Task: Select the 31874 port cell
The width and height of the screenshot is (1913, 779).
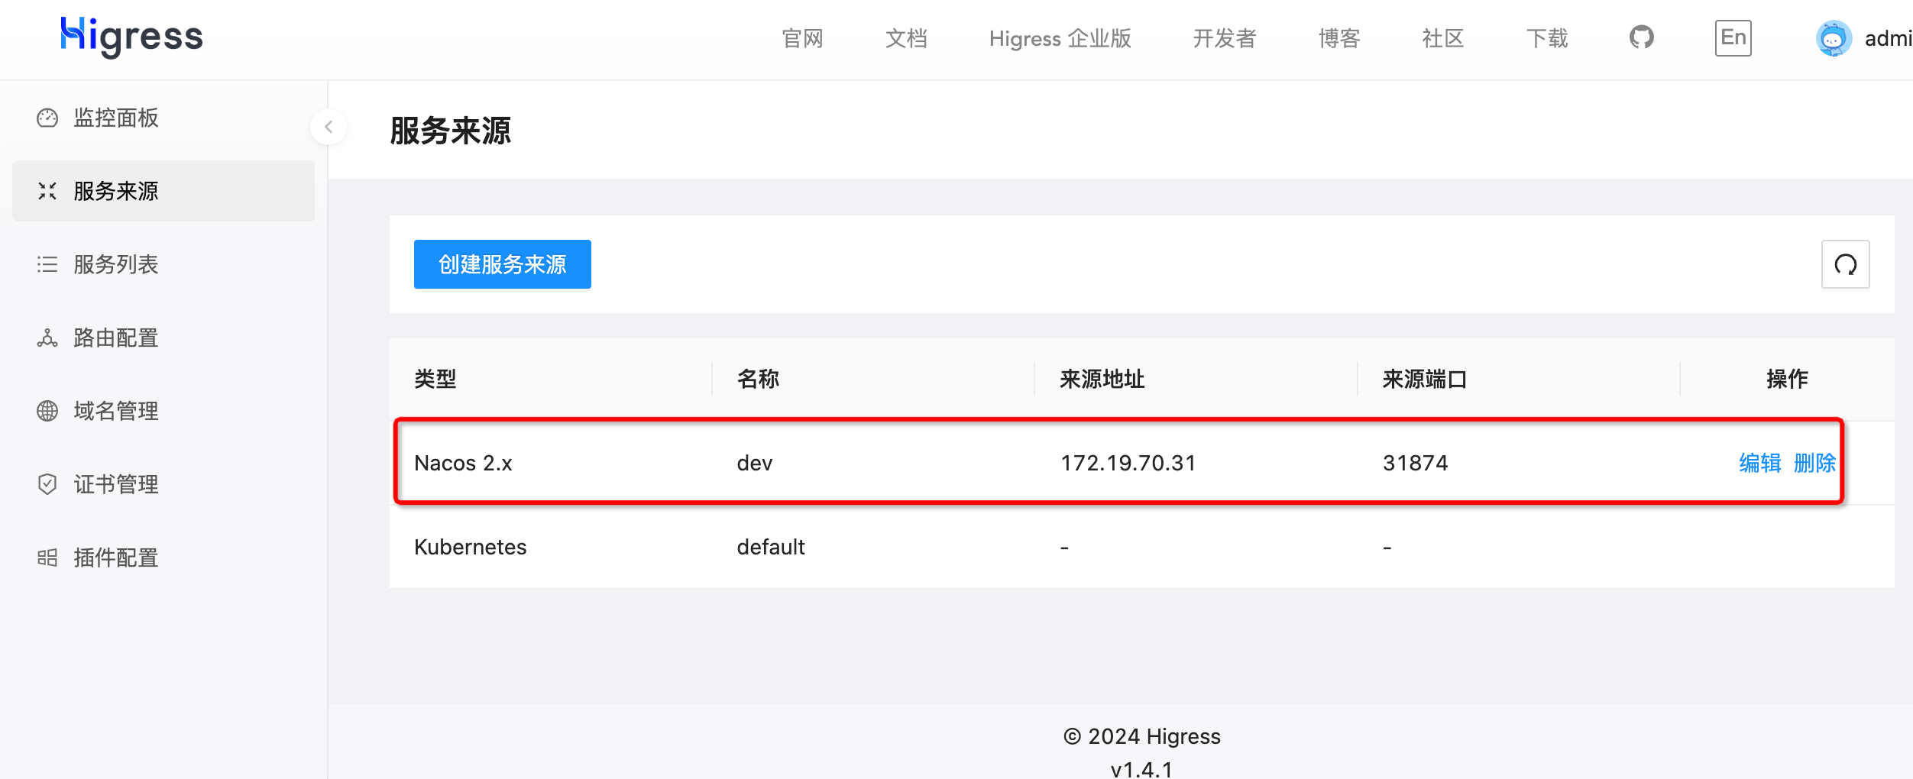Action: 1416,463
